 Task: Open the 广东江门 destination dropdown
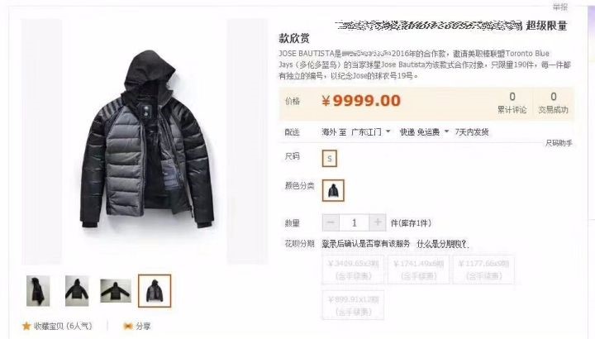[x=371, y=132]
